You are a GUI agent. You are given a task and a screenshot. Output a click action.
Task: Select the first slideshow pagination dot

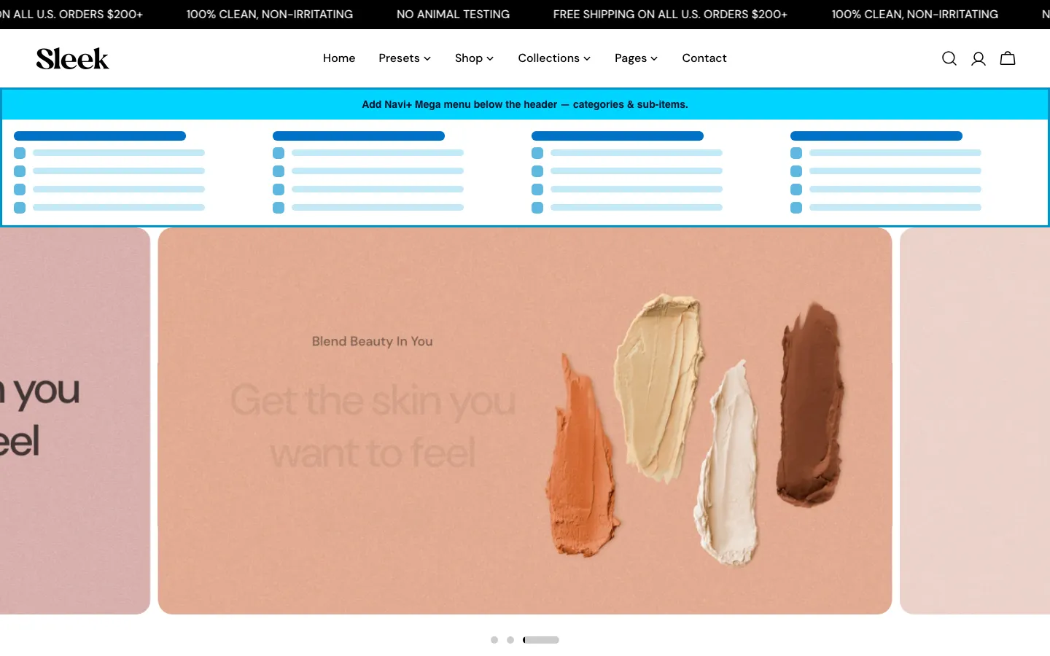[494, 640]
